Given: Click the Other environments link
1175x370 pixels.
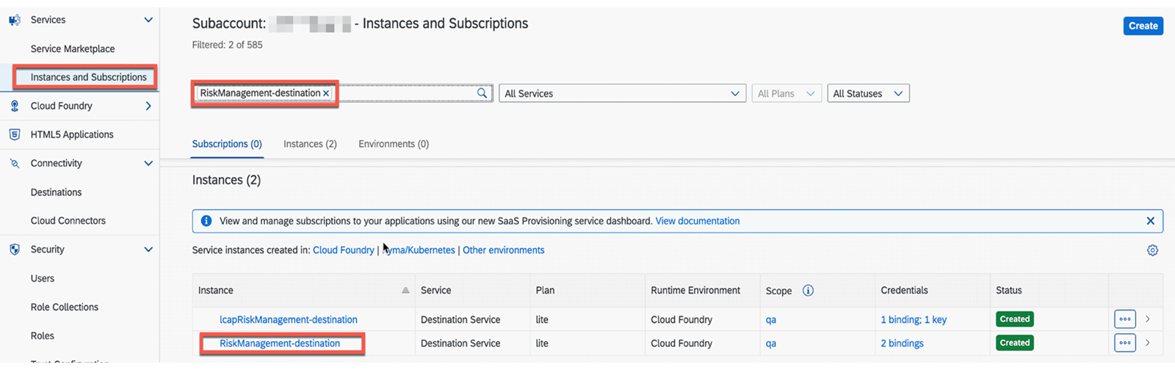Looking at the screenshot, I should tap(503, 250).
